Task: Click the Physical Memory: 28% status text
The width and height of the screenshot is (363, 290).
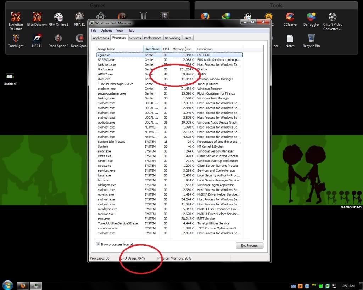Action: click(x=174, y=258)
